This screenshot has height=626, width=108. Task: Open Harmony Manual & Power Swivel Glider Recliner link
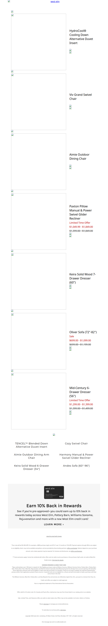click(x=76, y=456)
